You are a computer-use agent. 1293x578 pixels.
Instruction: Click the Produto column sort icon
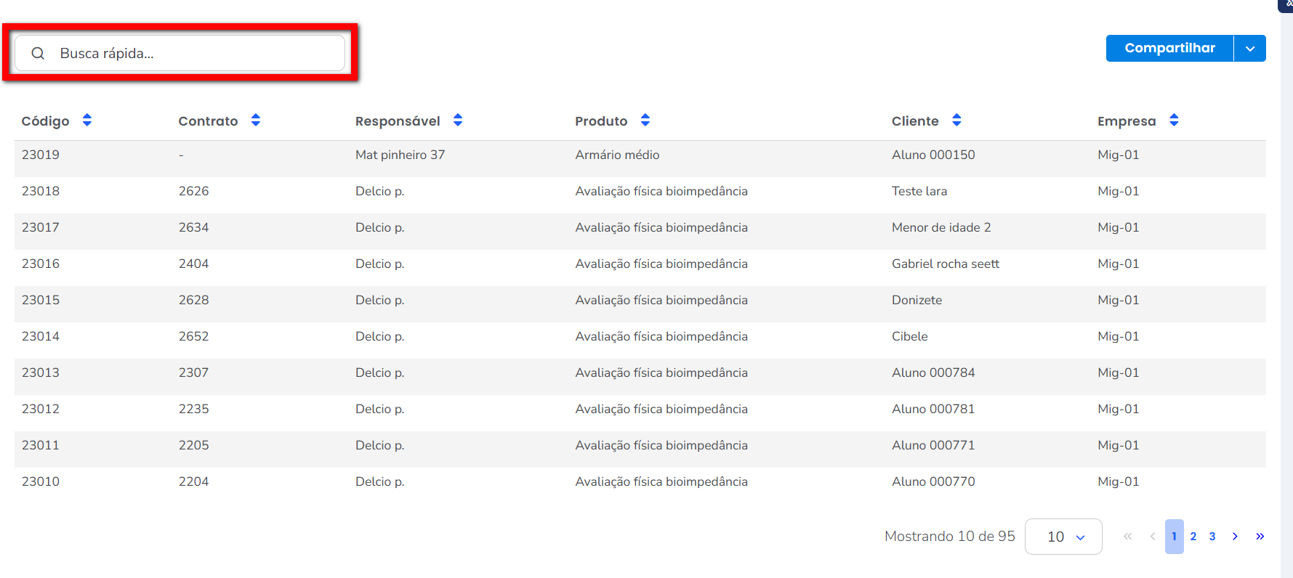(645, 121)
